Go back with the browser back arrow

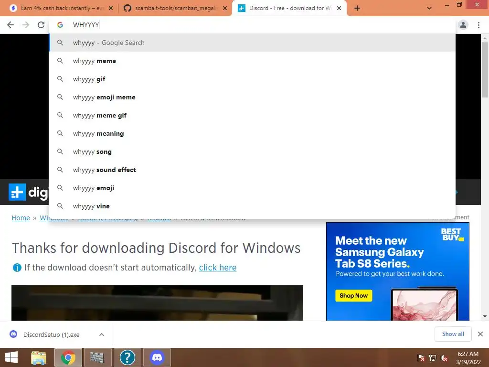[11, 25]
